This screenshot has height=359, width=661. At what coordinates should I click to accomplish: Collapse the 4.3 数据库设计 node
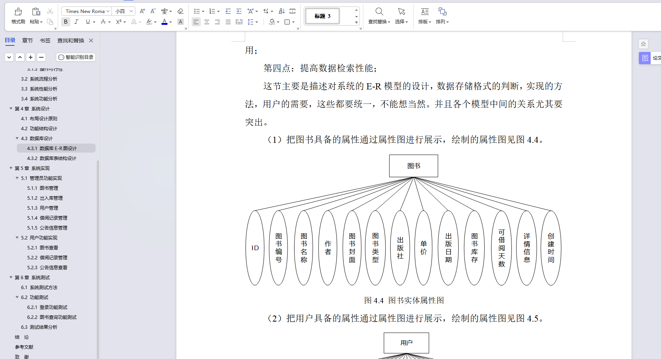(17, 138)
